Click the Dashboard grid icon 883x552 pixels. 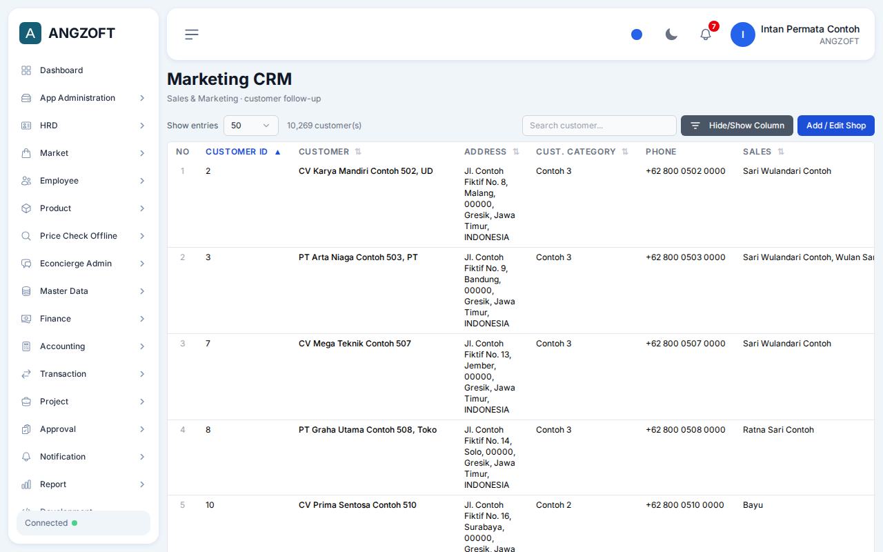[x=26, y=70]
